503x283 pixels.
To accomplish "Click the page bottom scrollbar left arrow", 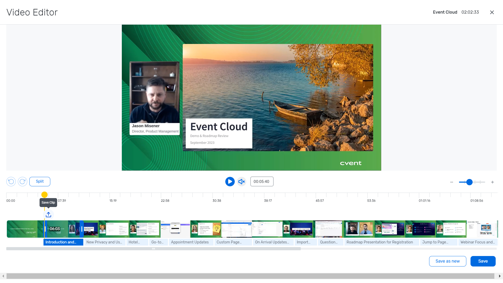I will point(3,276).
